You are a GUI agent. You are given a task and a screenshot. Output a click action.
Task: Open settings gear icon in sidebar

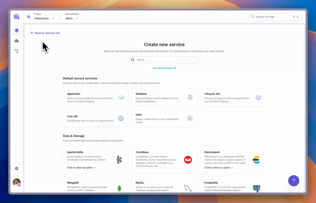coord(17,169)
